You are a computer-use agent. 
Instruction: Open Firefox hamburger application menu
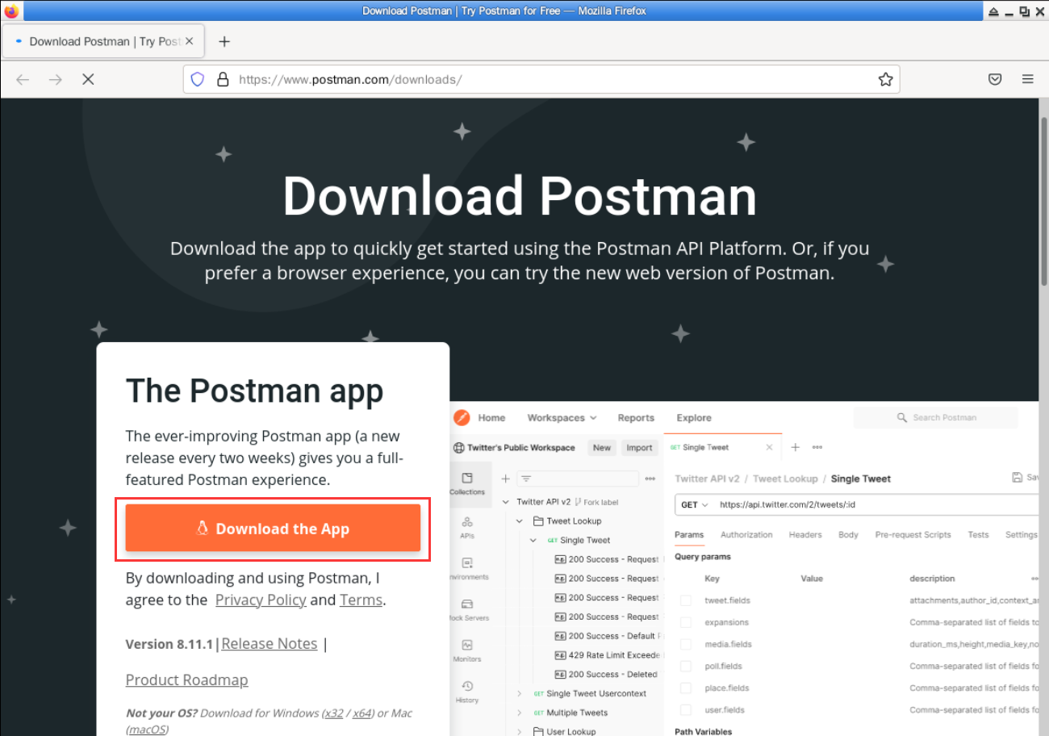(x=1027, y=79)
